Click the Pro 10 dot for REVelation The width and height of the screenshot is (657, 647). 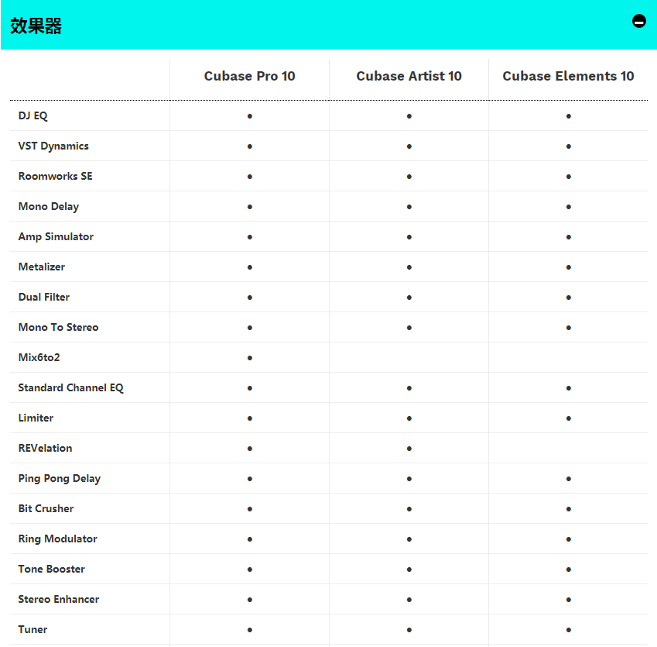[x=250, y=449]
